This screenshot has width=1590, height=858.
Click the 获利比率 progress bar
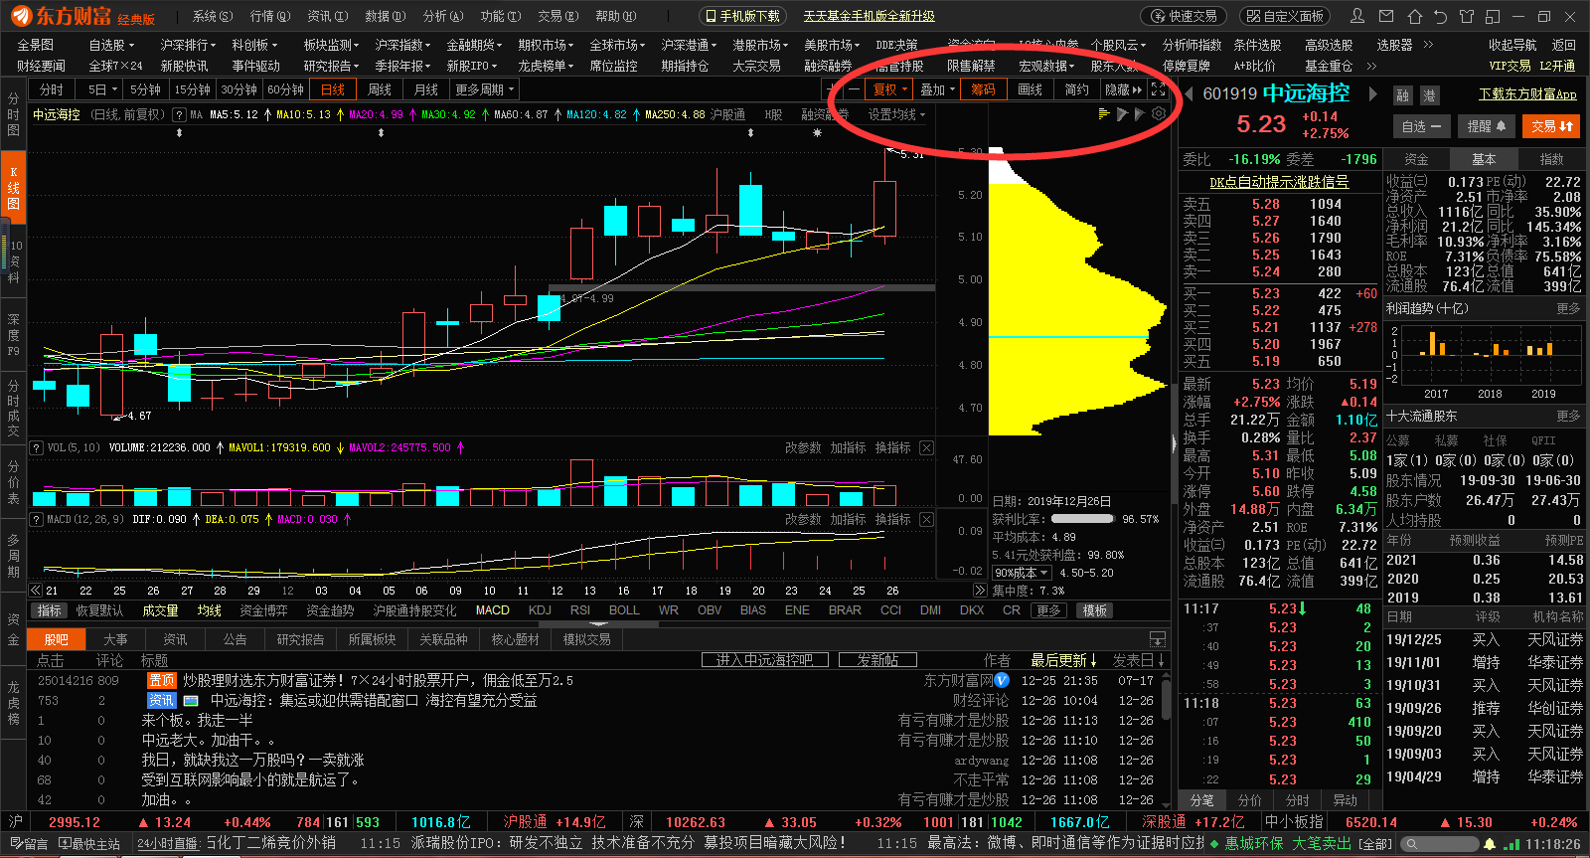pos(1082,519)
